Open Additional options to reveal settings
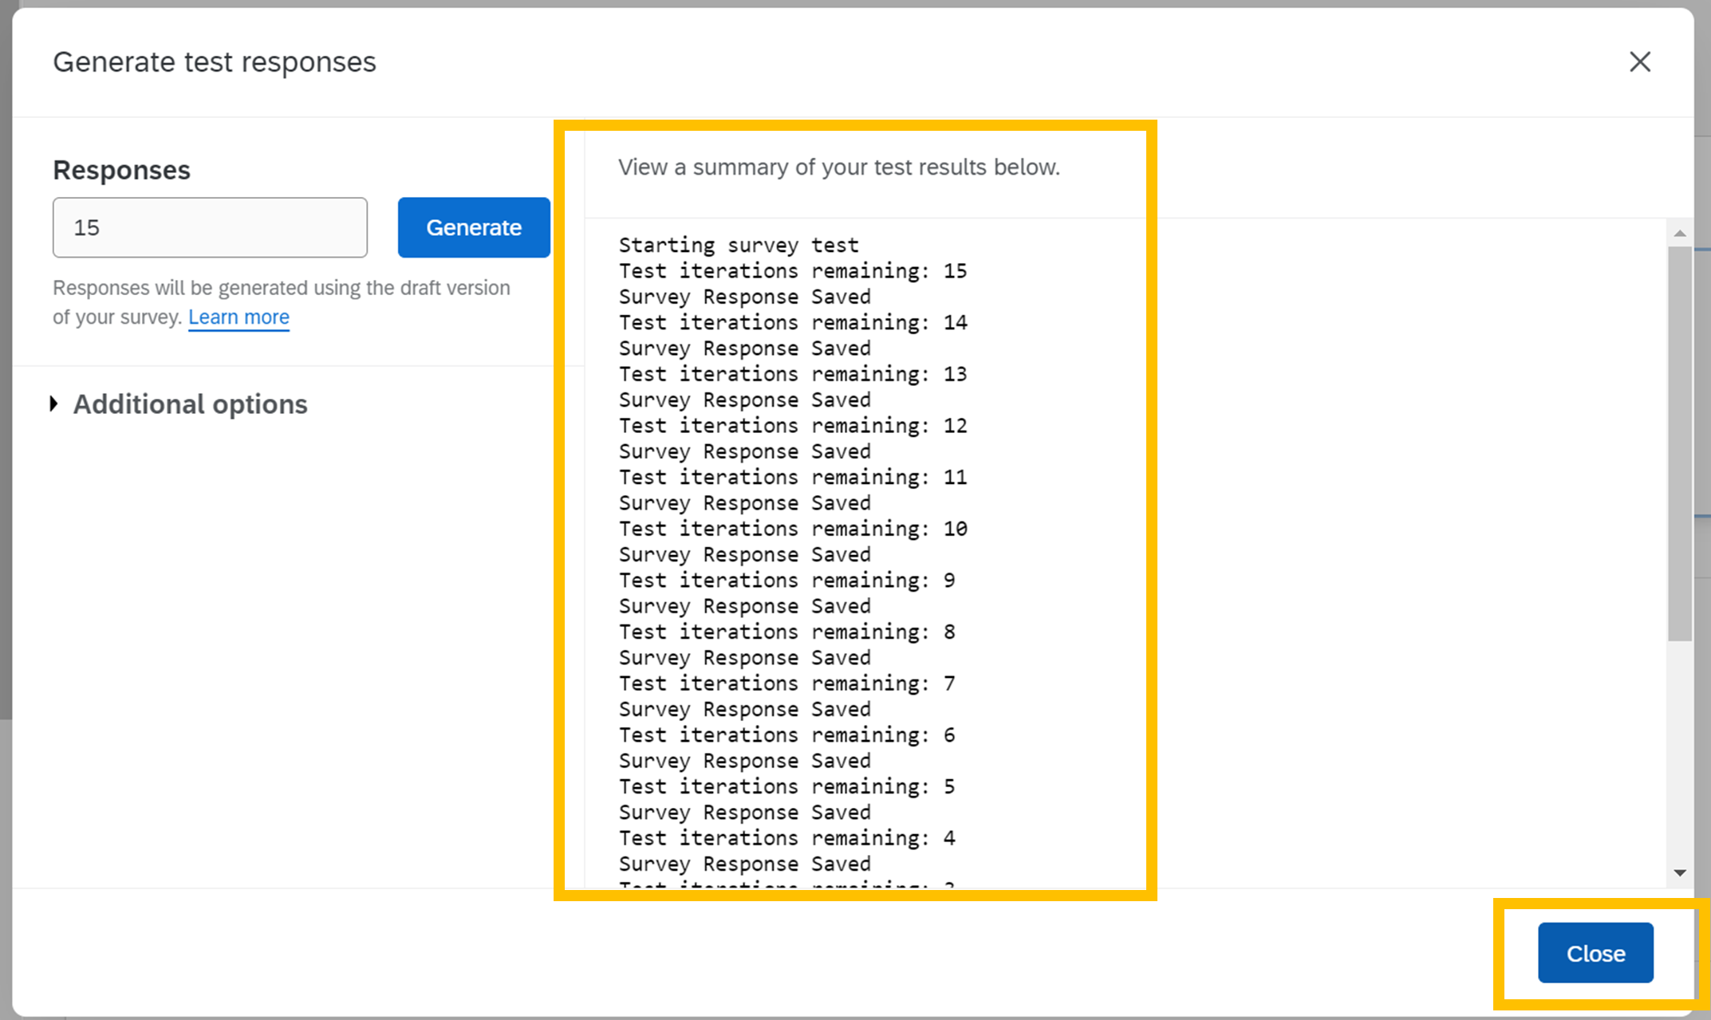Image resolution: width=1711 pixels, height=1020 pixels. pyautogui.click(x=189, y=404)
